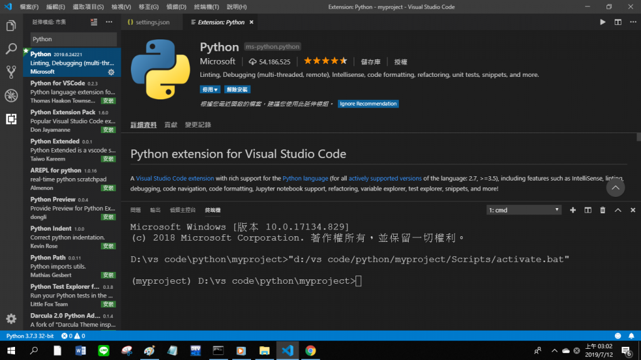Show hidden system tray icons
The height and width of the screenshot is (360, 641).
[555, 351]
